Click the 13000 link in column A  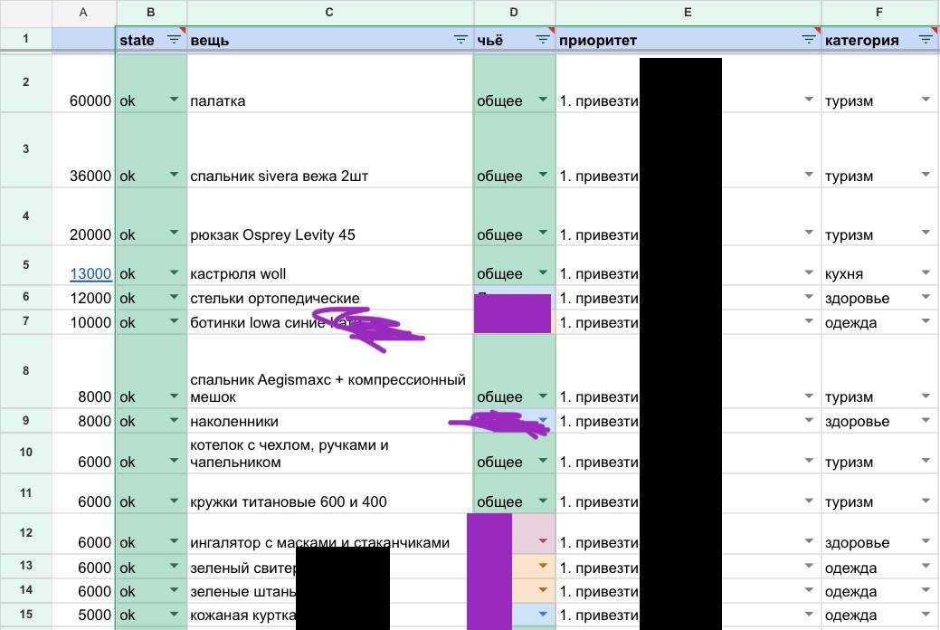[90, 273]
